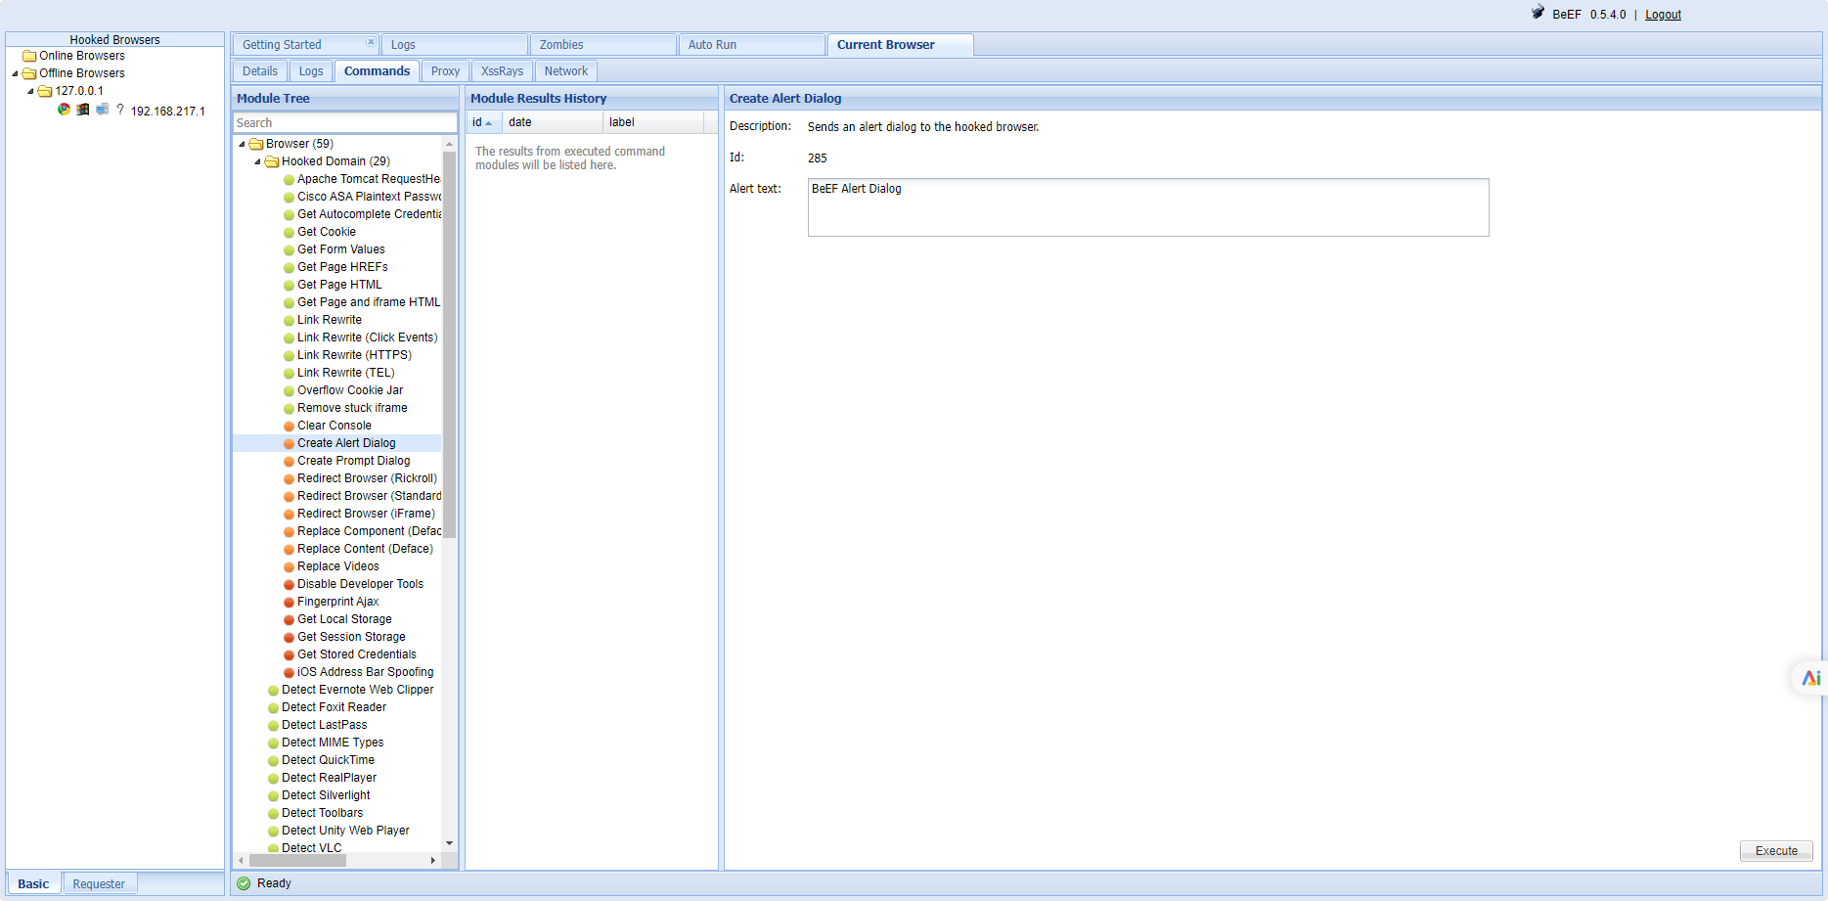Click the Online Browsers folder icon
Image resolution: width=1828 pixels, height=901 pixels.
tap(29, 56)
